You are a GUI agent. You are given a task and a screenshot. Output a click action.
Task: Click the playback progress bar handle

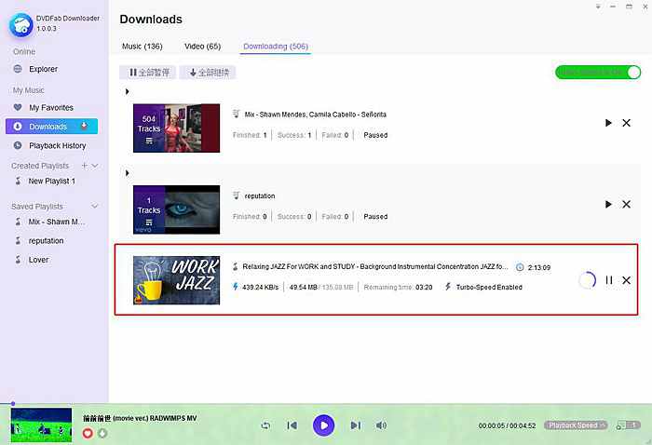tap(13, 403)
